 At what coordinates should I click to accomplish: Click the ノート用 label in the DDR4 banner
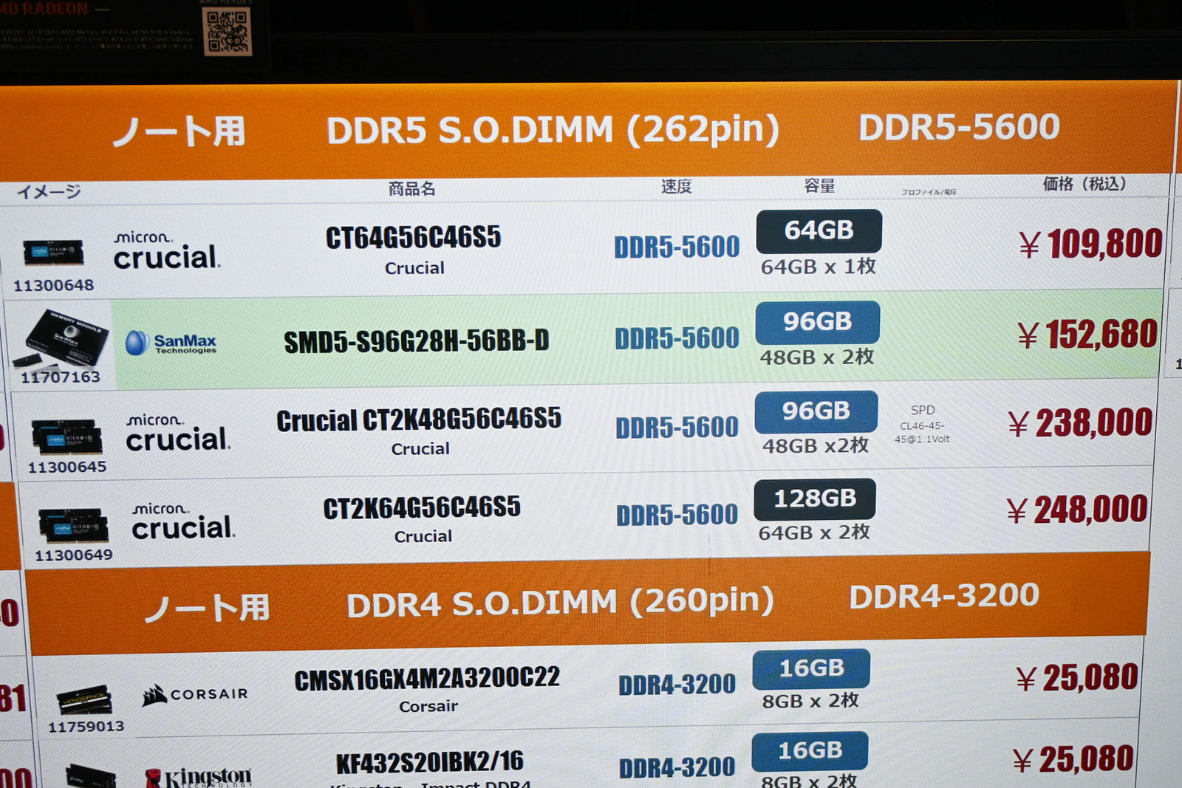coord(208,609)
